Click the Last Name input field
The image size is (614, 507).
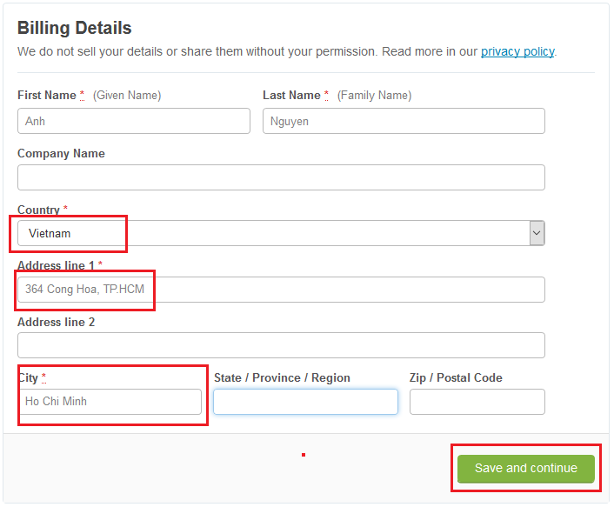click(404, 121)
